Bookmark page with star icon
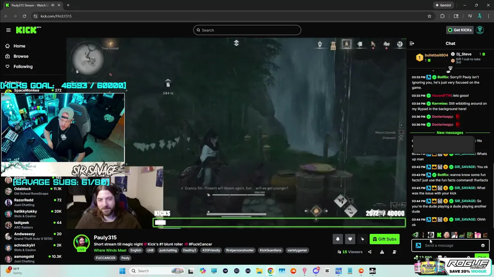 click(429, 16)
